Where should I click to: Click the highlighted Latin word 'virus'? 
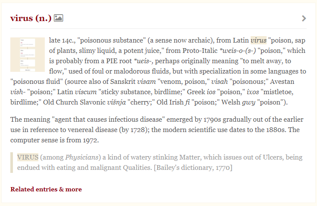(258, 40)
